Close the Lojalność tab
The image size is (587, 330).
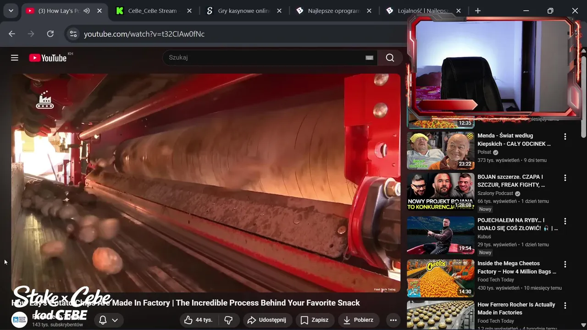tap(459, 11)
